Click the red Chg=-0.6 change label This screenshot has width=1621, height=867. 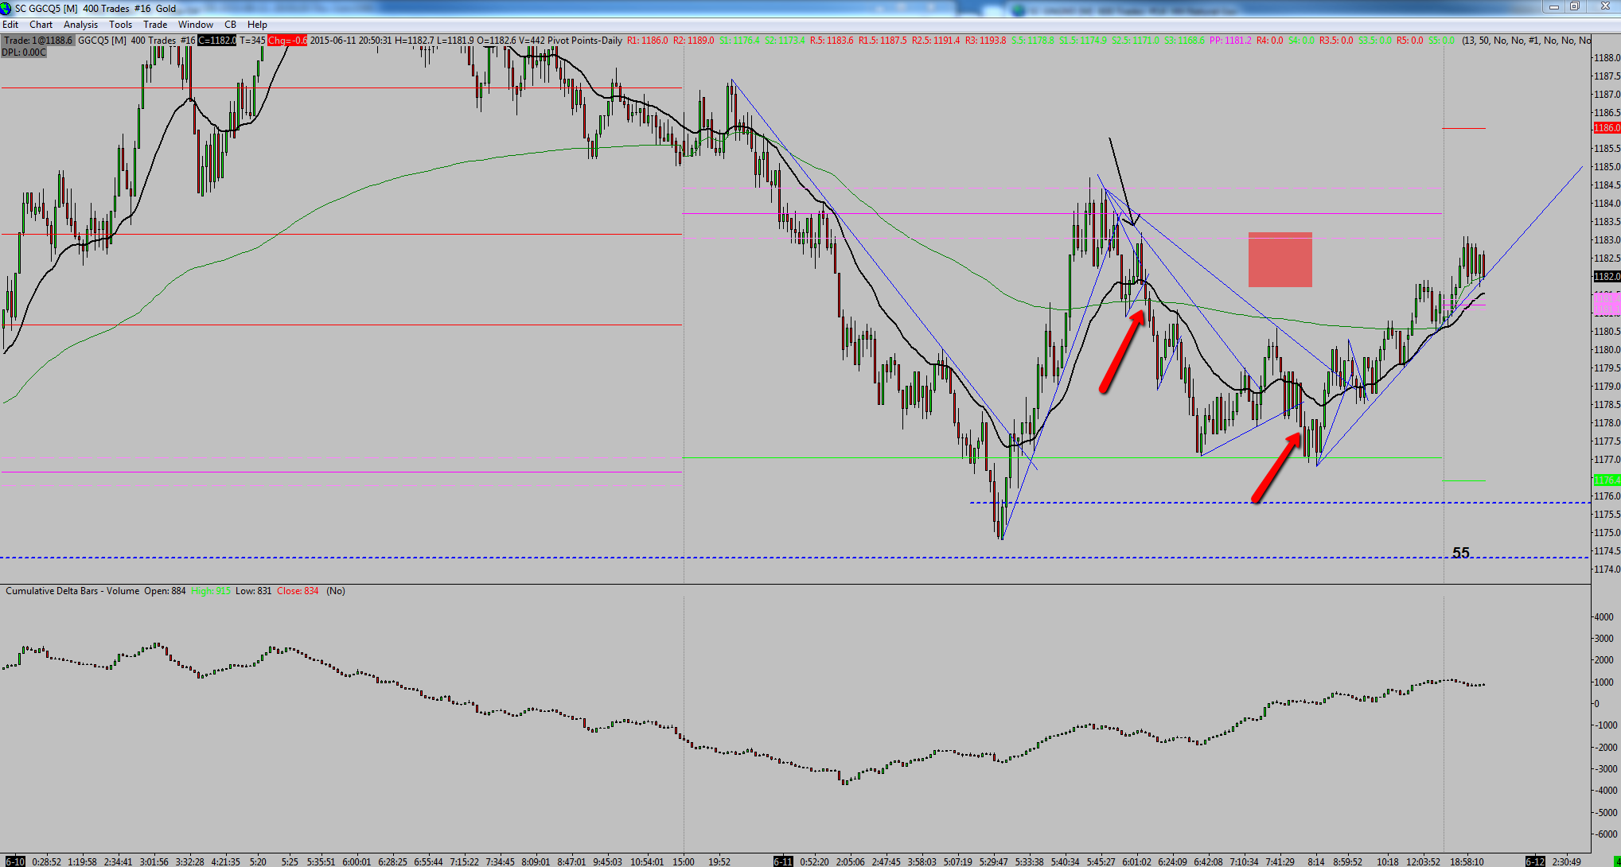tap(287, 41)
